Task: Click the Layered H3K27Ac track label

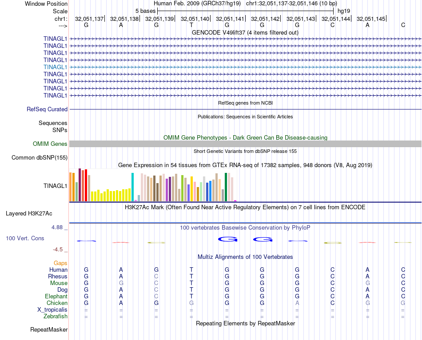Action: (29, 214)
